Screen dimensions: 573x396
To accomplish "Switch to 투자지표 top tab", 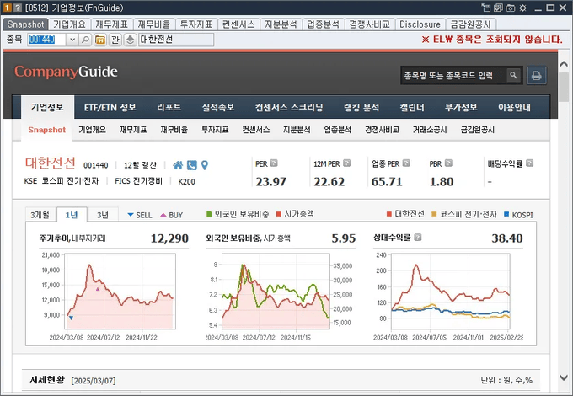I will point(196,24).
